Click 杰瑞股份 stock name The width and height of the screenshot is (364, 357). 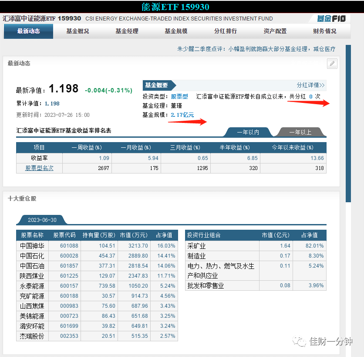coord(32,336)
